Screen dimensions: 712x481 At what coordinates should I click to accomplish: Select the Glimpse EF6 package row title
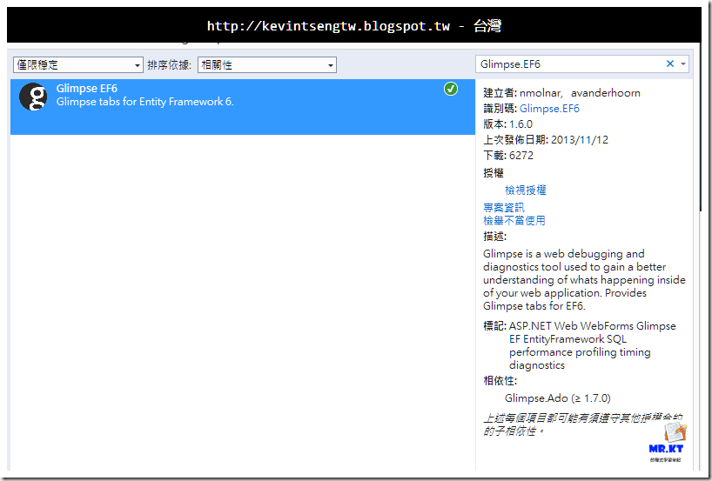tap(87, 89)
